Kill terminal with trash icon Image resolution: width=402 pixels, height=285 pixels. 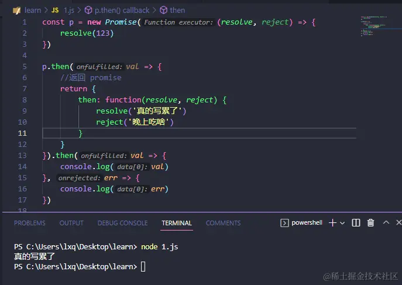(370, 223)
